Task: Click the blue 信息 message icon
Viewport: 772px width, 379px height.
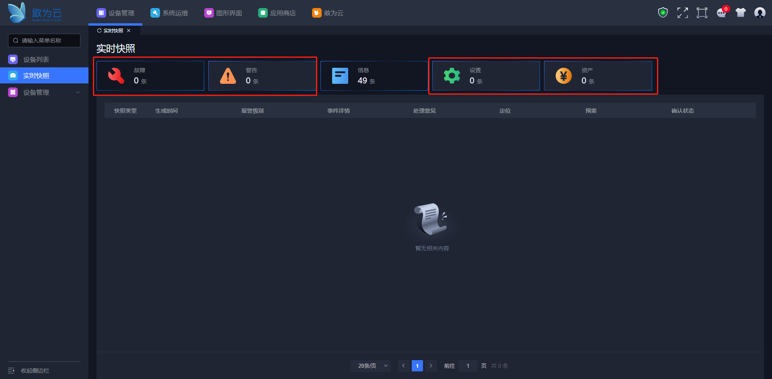Action: [340, 75]
